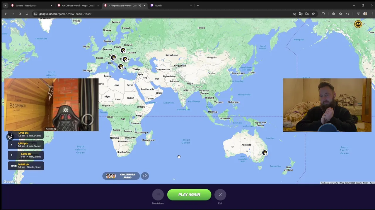Click the New Zealand label on the map
Image resolution: width=375 pixels, height=210 pixels.
289,169
